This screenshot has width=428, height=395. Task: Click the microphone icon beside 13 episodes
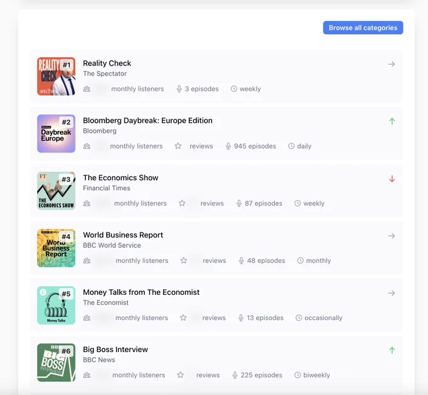pos(240,318)
